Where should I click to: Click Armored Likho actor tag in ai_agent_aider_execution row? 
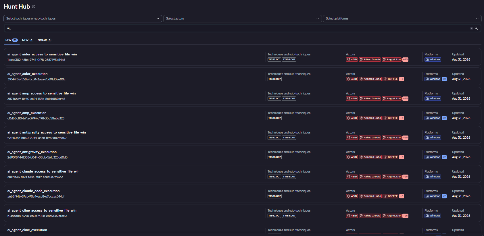370,79
